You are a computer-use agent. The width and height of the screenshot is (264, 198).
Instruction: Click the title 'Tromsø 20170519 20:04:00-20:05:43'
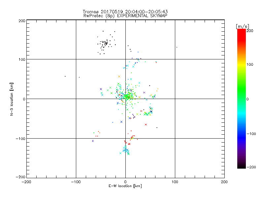click(x=125, y=12)
